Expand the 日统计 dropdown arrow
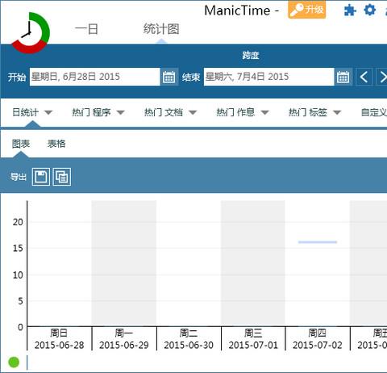 (48, 112)
